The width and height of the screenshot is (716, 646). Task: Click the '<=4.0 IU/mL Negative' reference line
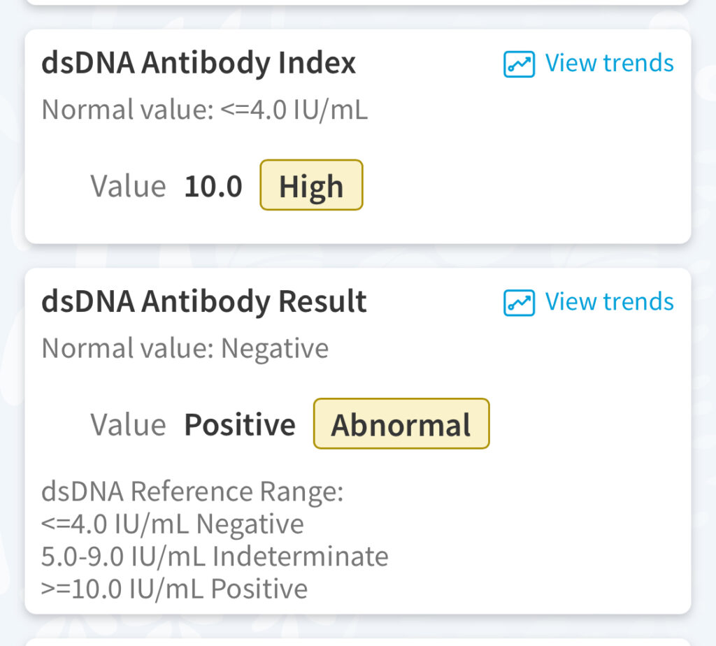(x=173, y=524)
